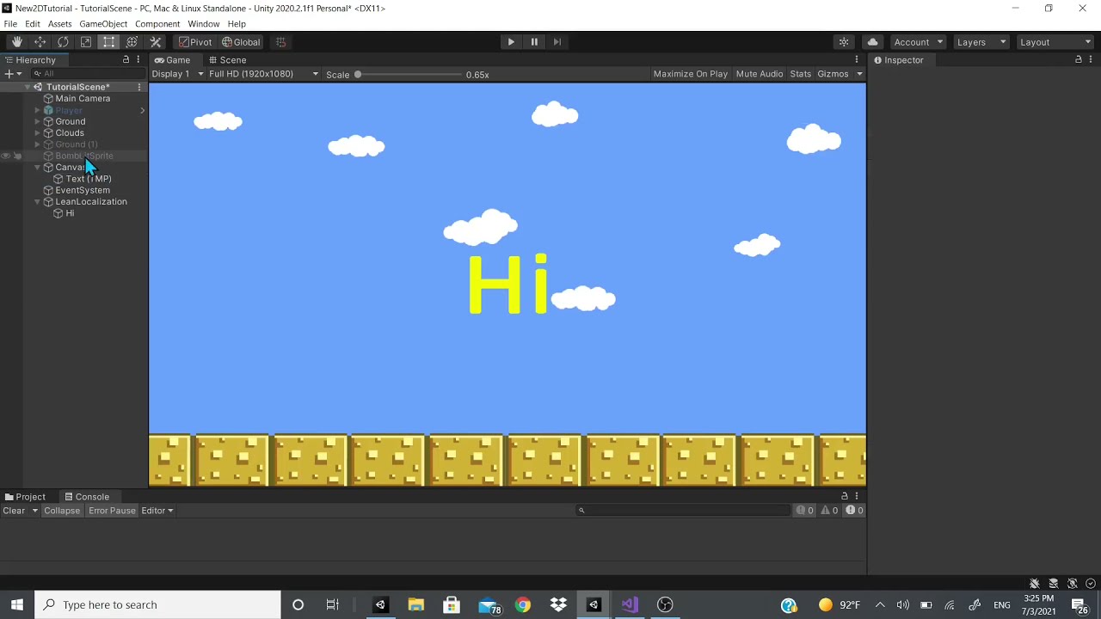Image resolution: width=1101 pixels, height=619 pixels.
Task: Select the Transform tool
Action: click(x=132, y=42)
